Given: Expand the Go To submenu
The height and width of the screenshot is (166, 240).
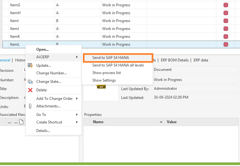Looking at the screenshot, I should pos(54,115).
